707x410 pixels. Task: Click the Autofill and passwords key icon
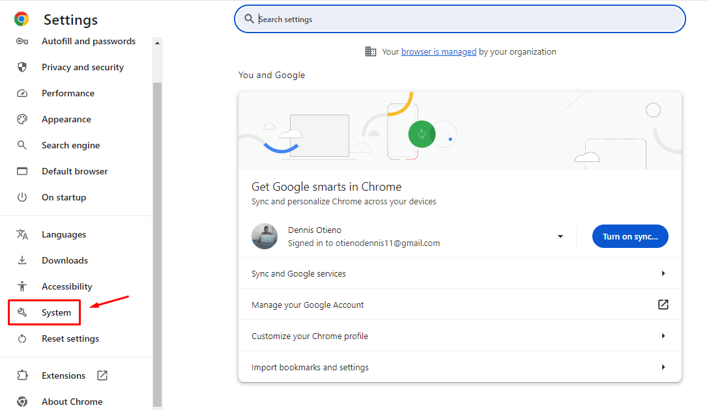[x=22, y=42]
